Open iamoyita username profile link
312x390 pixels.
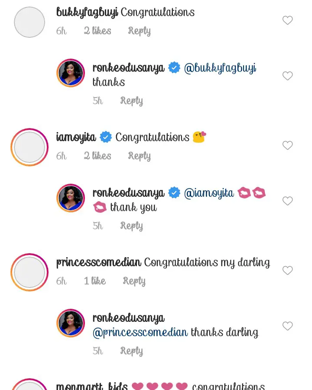tap(76, 137)
